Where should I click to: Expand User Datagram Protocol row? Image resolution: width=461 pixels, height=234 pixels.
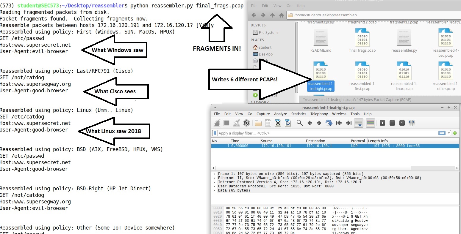tap(214, 186)
